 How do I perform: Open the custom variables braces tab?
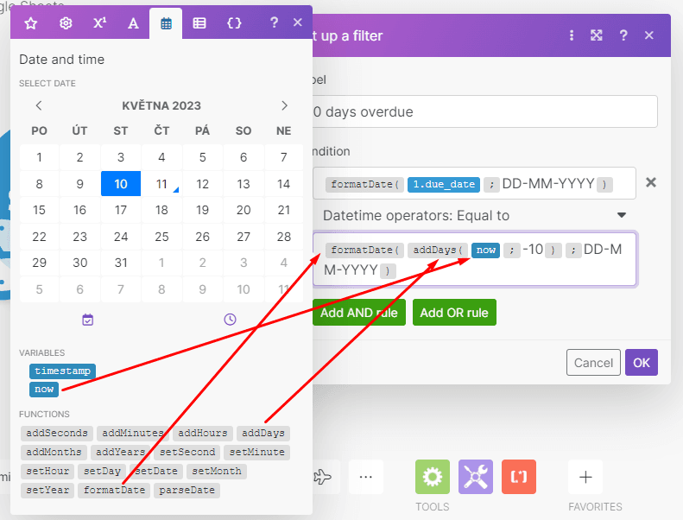(x=234, y=23)
